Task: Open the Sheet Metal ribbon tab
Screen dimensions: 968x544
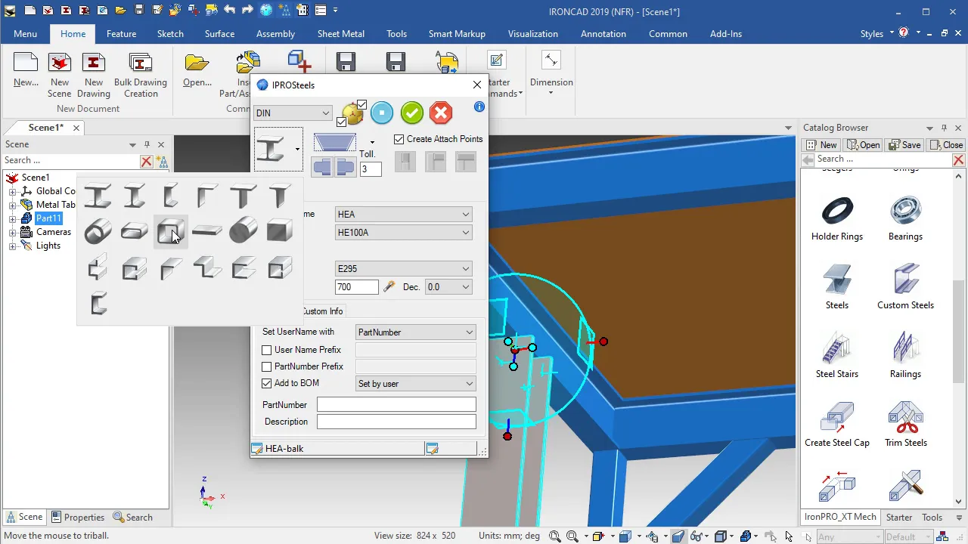Action: [x=340, y=34]
